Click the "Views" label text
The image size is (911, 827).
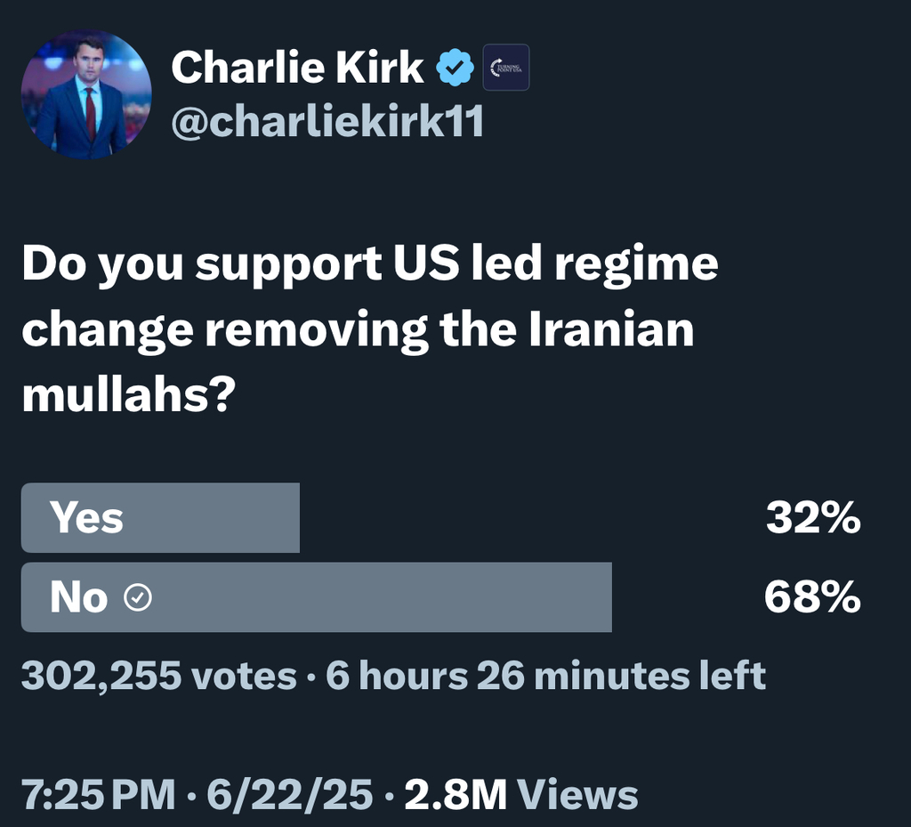576,794
